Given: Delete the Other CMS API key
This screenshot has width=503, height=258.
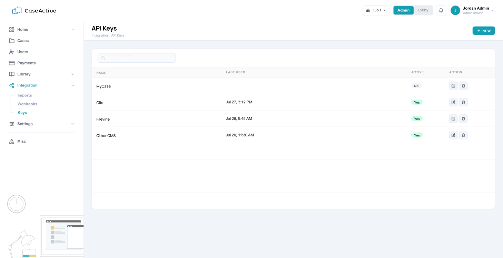Looking at the screenshot, I should point(463,135).
